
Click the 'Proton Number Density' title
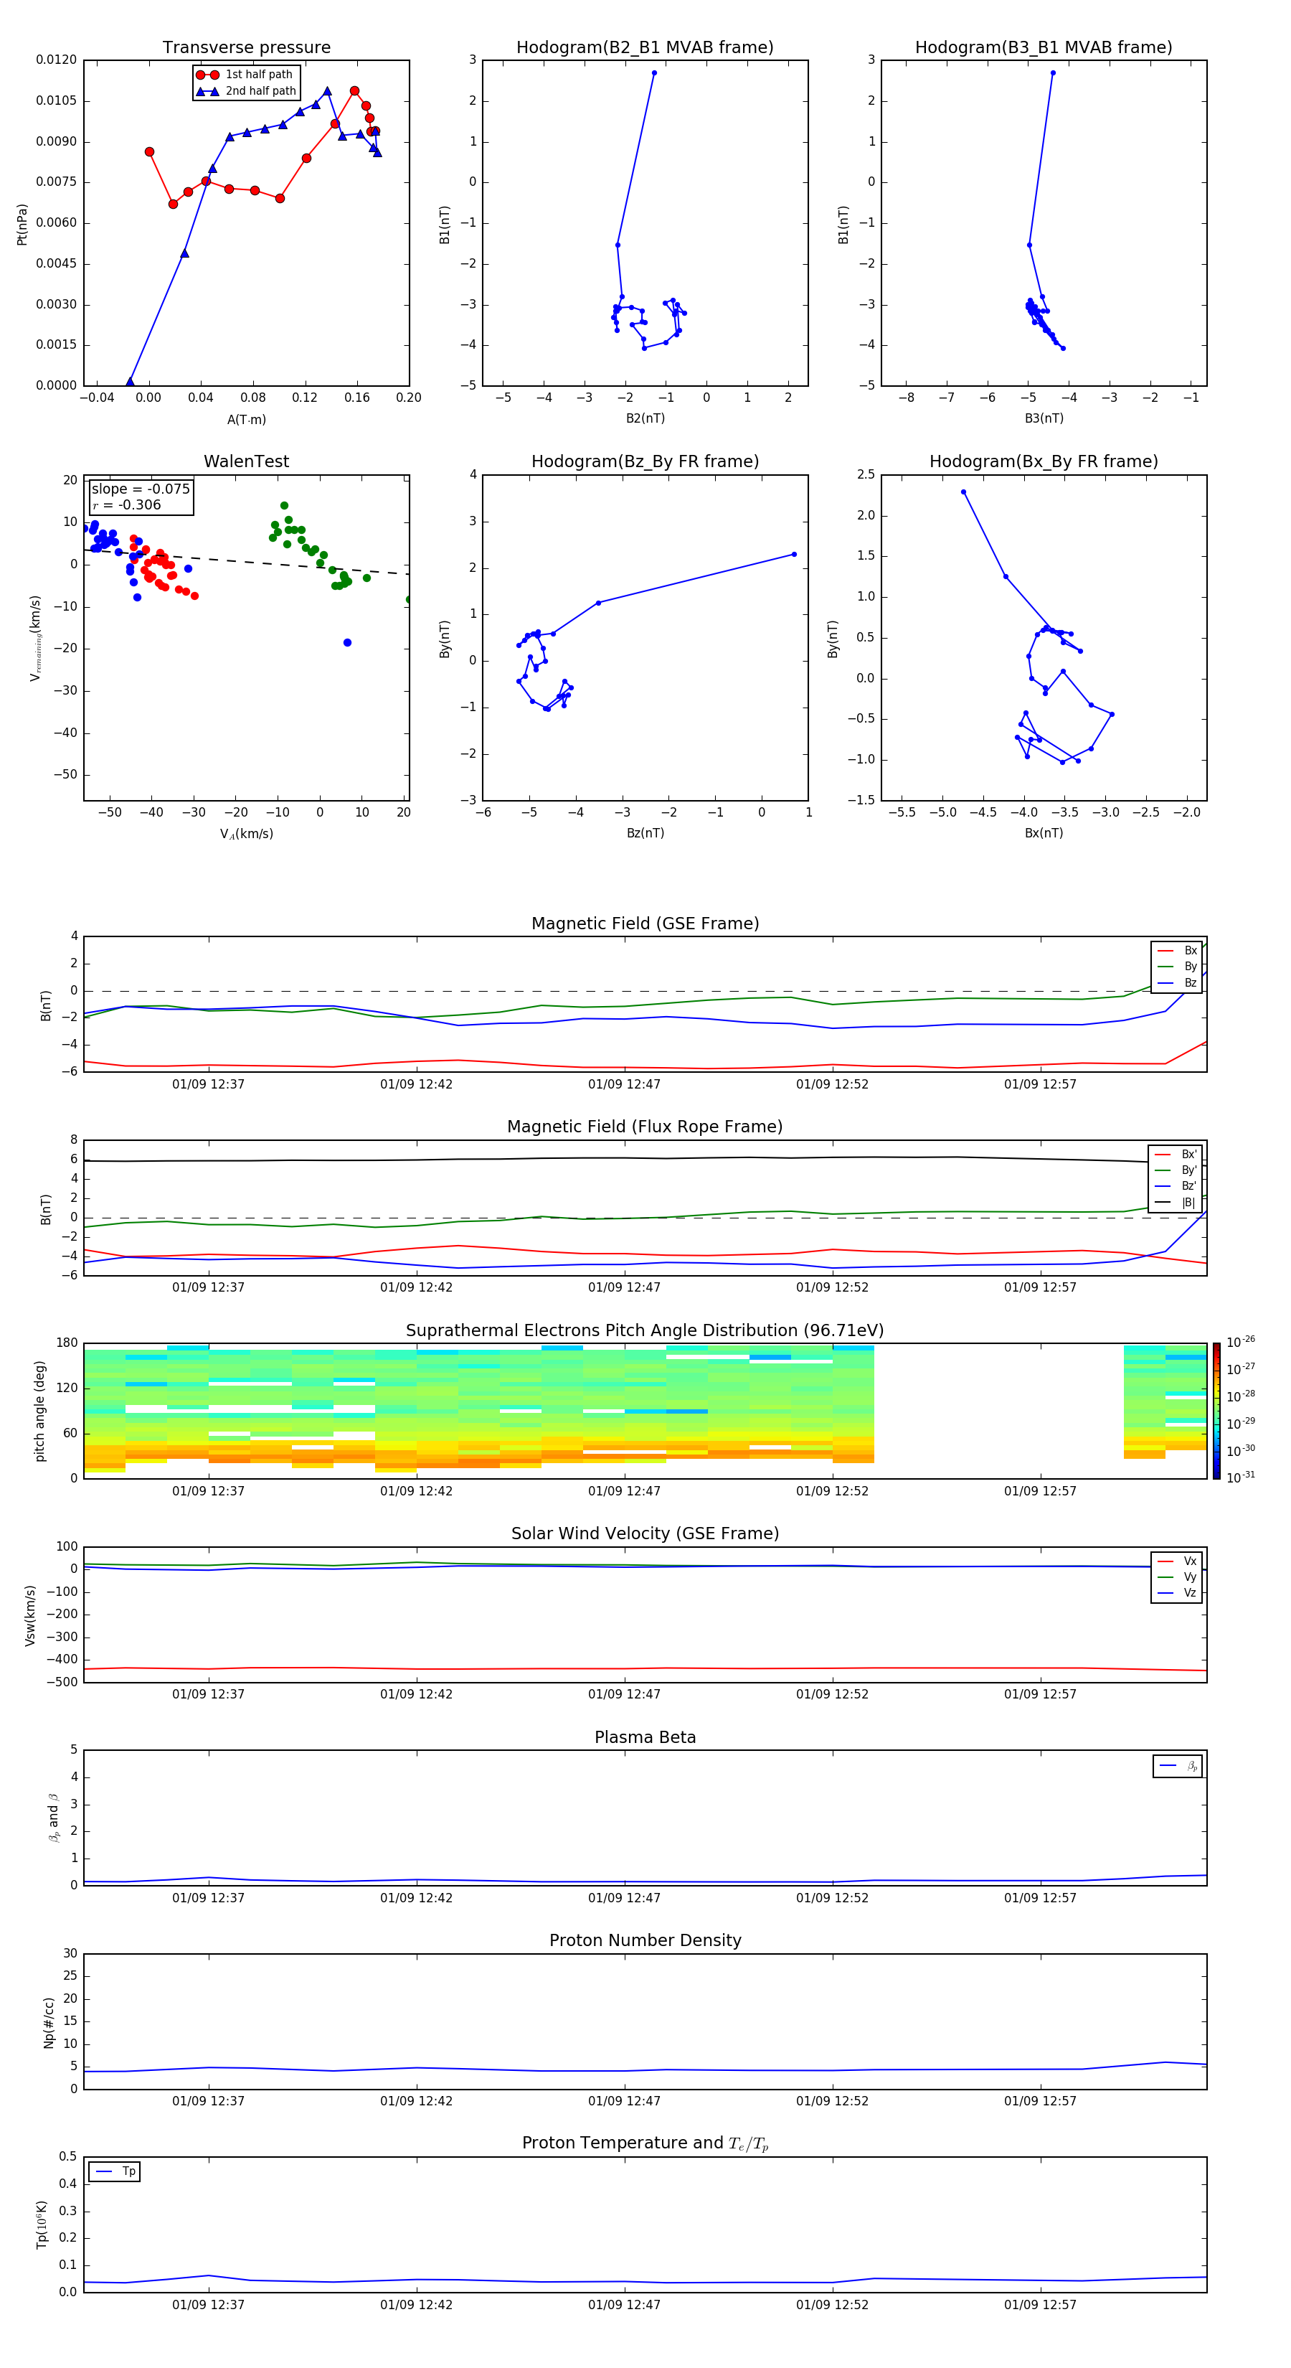(645, 1940)
